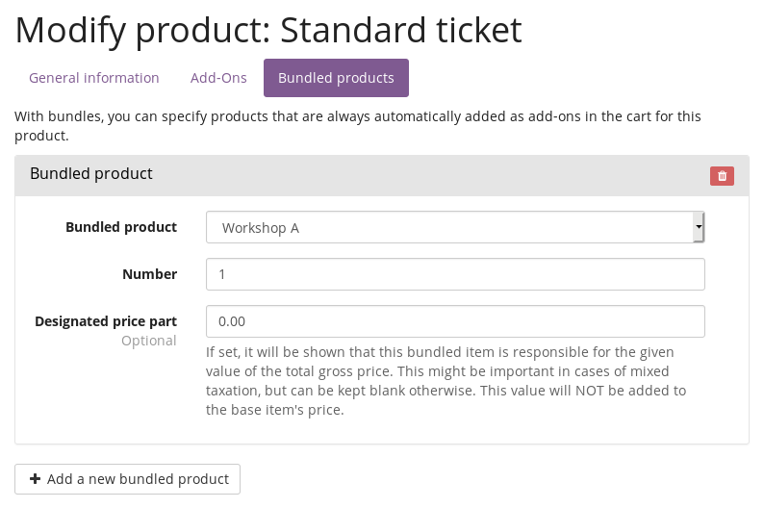Switch to the General information tab

pos(94,78)
